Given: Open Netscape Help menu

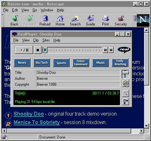Looking at the screenshot, I should [60, 10].
